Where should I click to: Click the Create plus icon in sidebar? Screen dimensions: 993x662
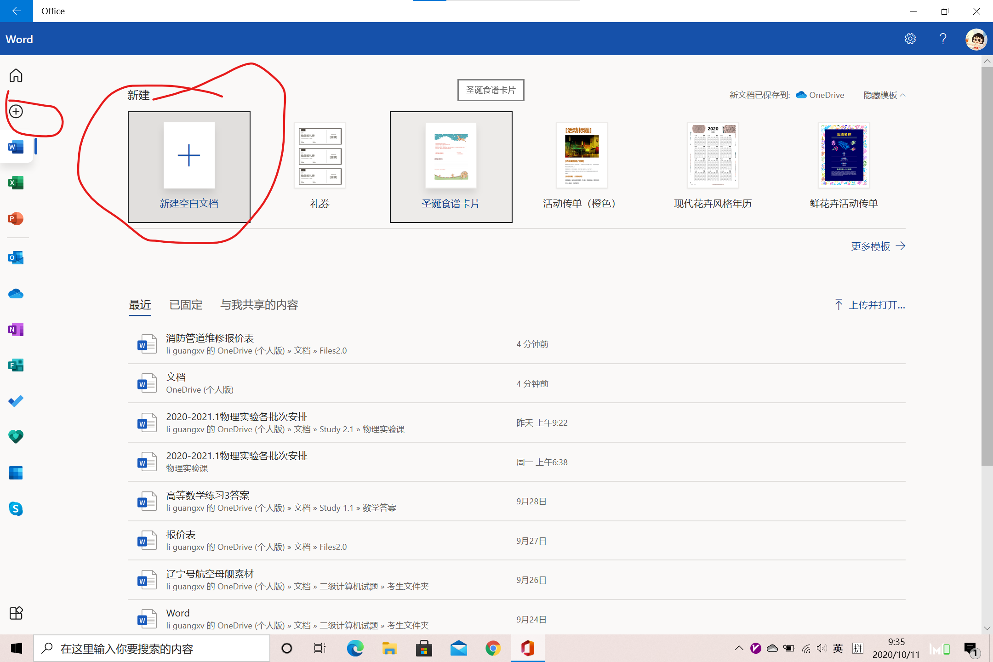pyautogui.click(x=16, y=111)
